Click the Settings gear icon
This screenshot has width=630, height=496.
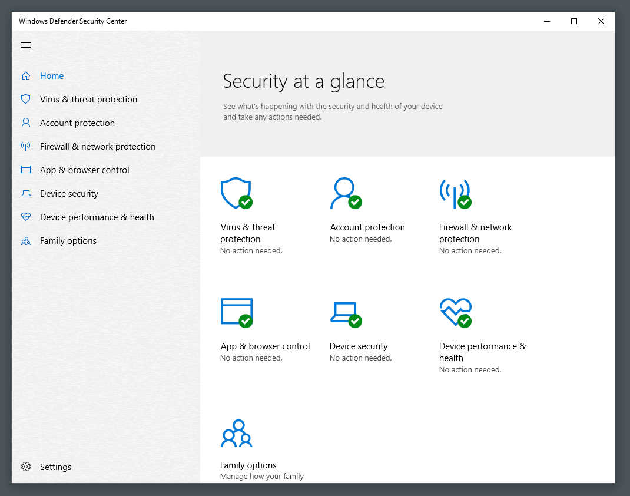tap(26, 467)
